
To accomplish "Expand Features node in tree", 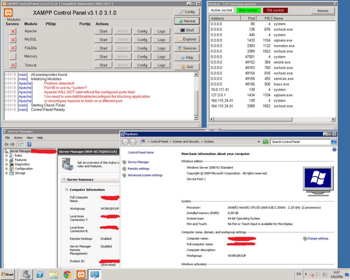I will tap(6, 160).
